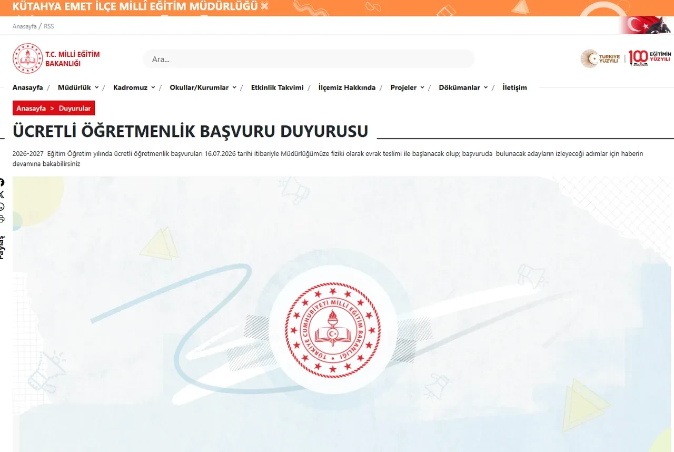Image resolution: width=674 pixels, height=452 pixels.
Task: Open Anasayfa link in top utility bar
Action: coord(24,26)
